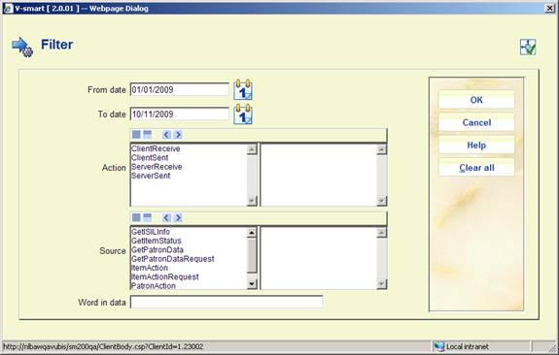The height and width of the screenshot is (355, 559).
Task: Move Source items right with arrow
Action: pos(178,217)
